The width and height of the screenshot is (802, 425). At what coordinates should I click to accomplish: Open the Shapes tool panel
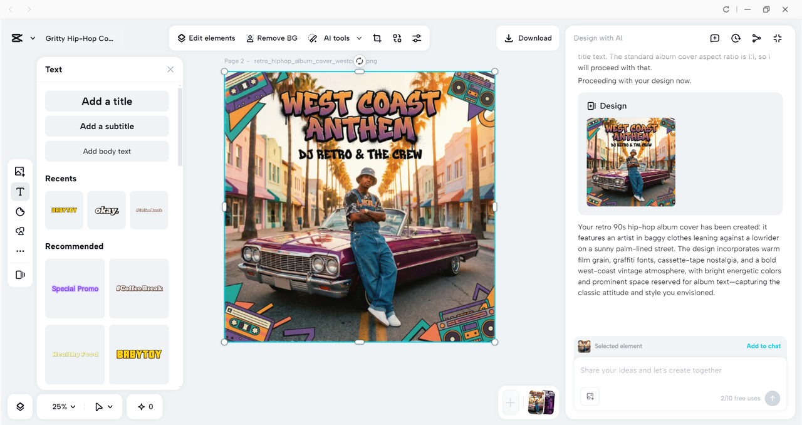(x=20, y=211)
